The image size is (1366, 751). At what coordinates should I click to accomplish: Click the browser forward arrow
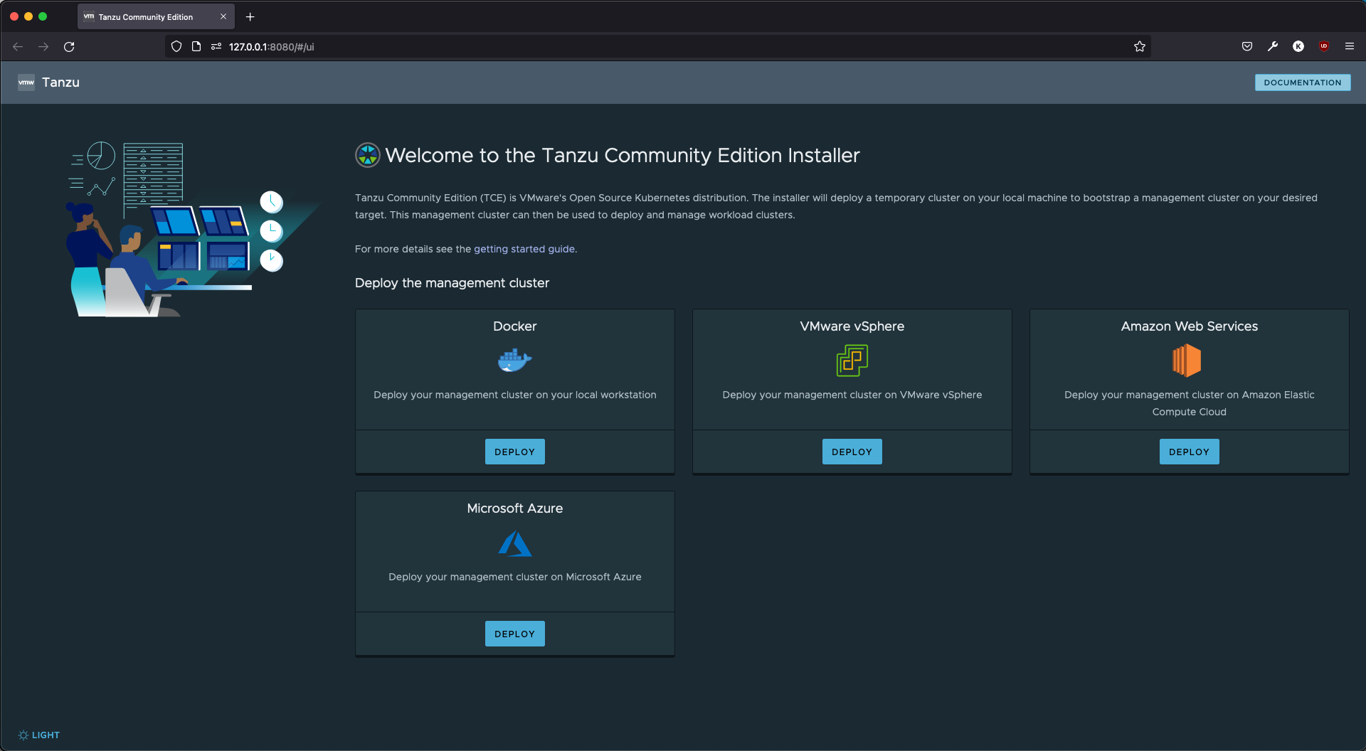coord(43,47)
